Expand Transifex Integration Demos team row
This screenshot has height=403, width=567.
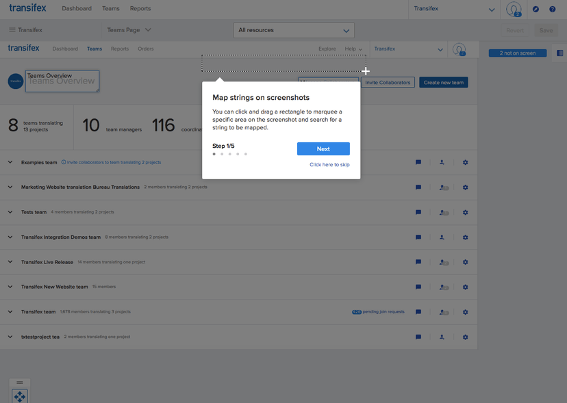click(10, 237)
